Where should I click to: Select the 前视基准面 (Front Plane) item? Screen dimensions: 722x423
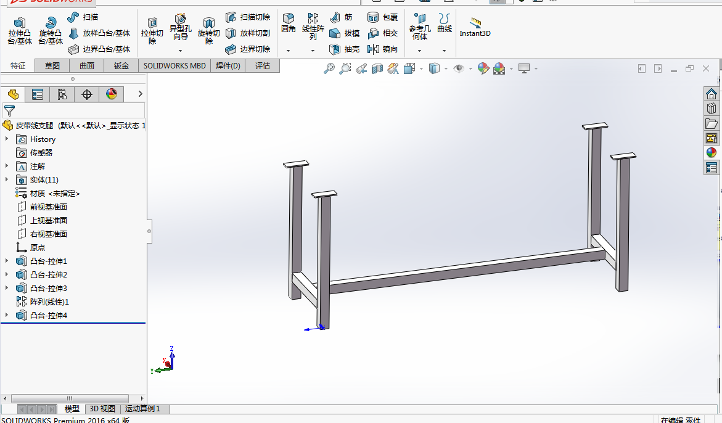pos(48,207)
